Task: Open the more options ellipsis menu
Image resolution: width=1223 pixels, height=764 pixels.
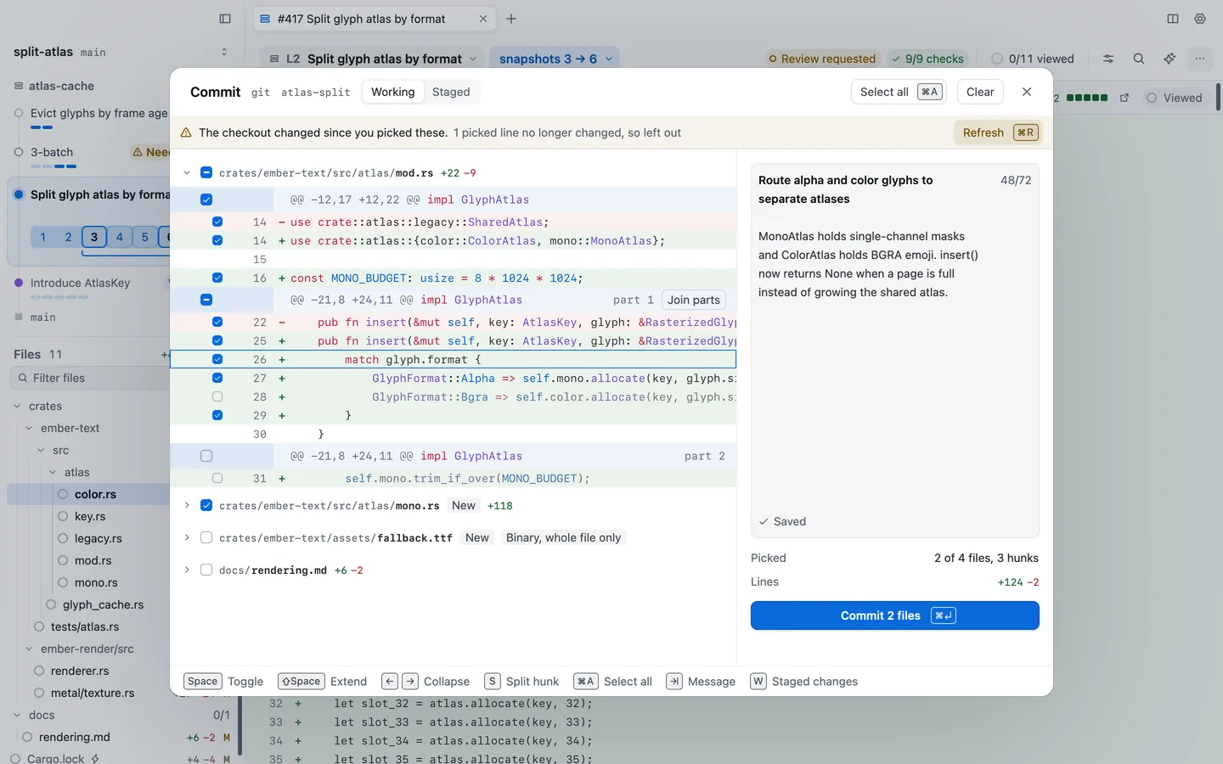Action: click(x=1200, y=59)
